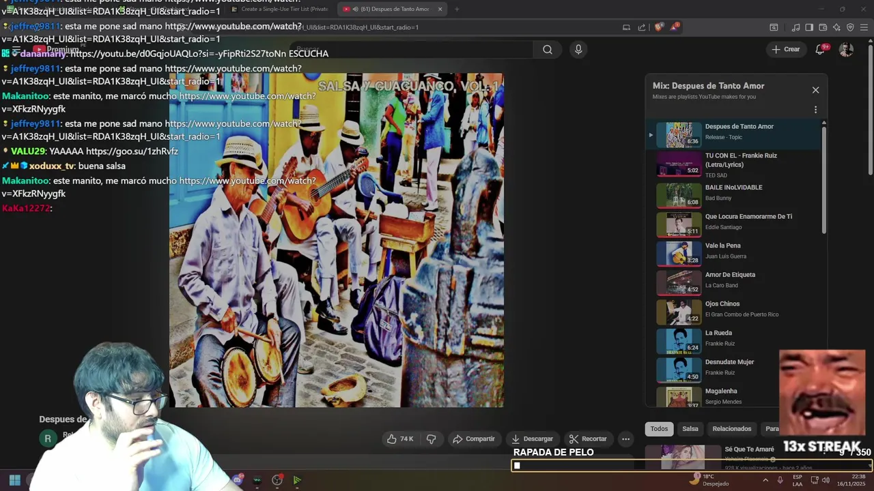Open the R channel avatar below the video

click(47, 438)
